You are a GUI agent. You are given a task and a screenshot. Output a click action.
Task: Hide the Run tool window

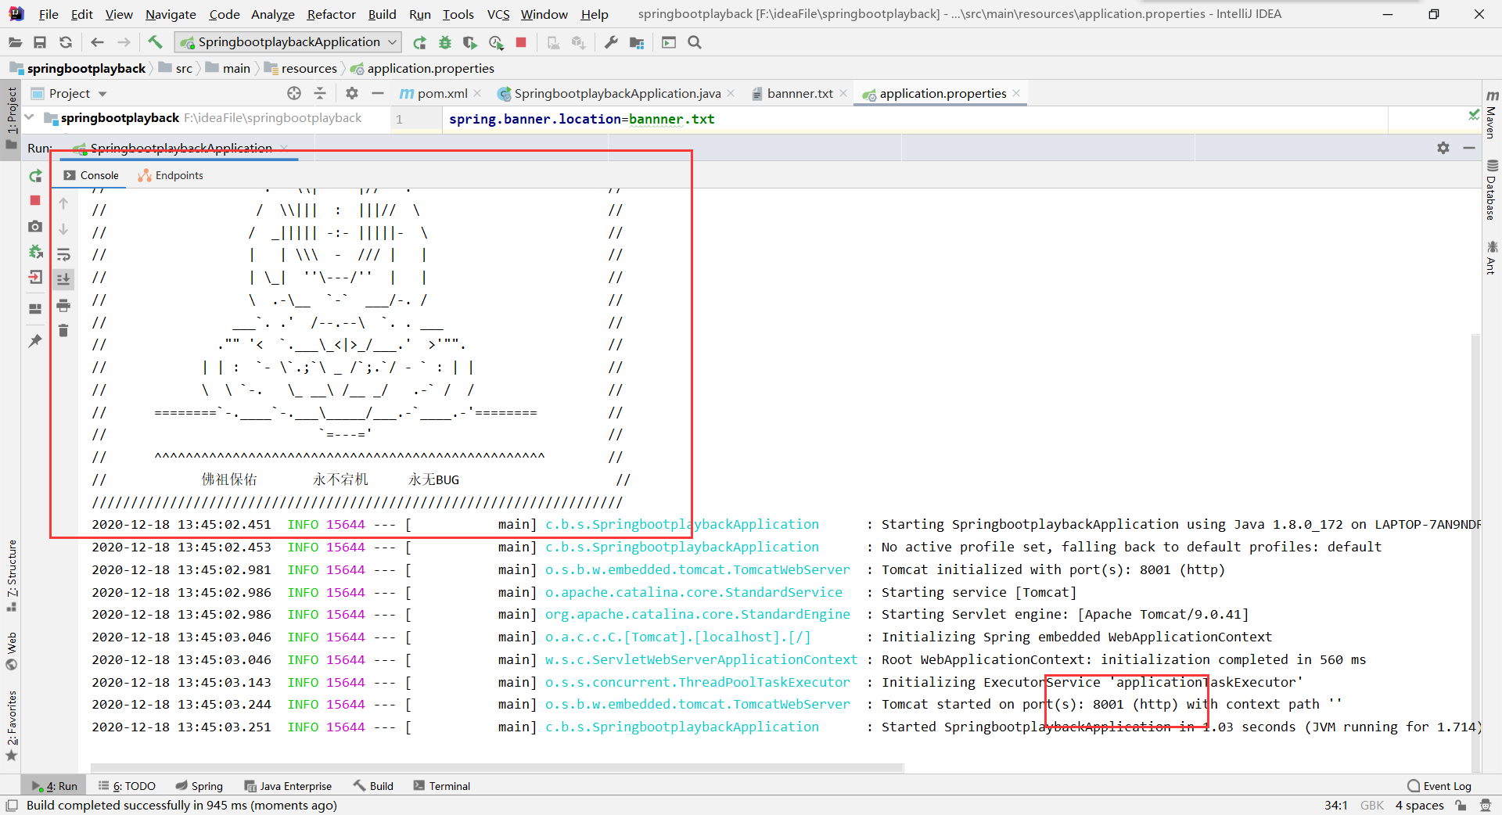tap(1469, 148)
